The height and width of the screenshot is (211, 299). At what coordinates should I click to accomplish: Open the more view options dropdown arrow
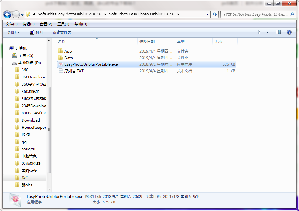(x=267, y=32)
